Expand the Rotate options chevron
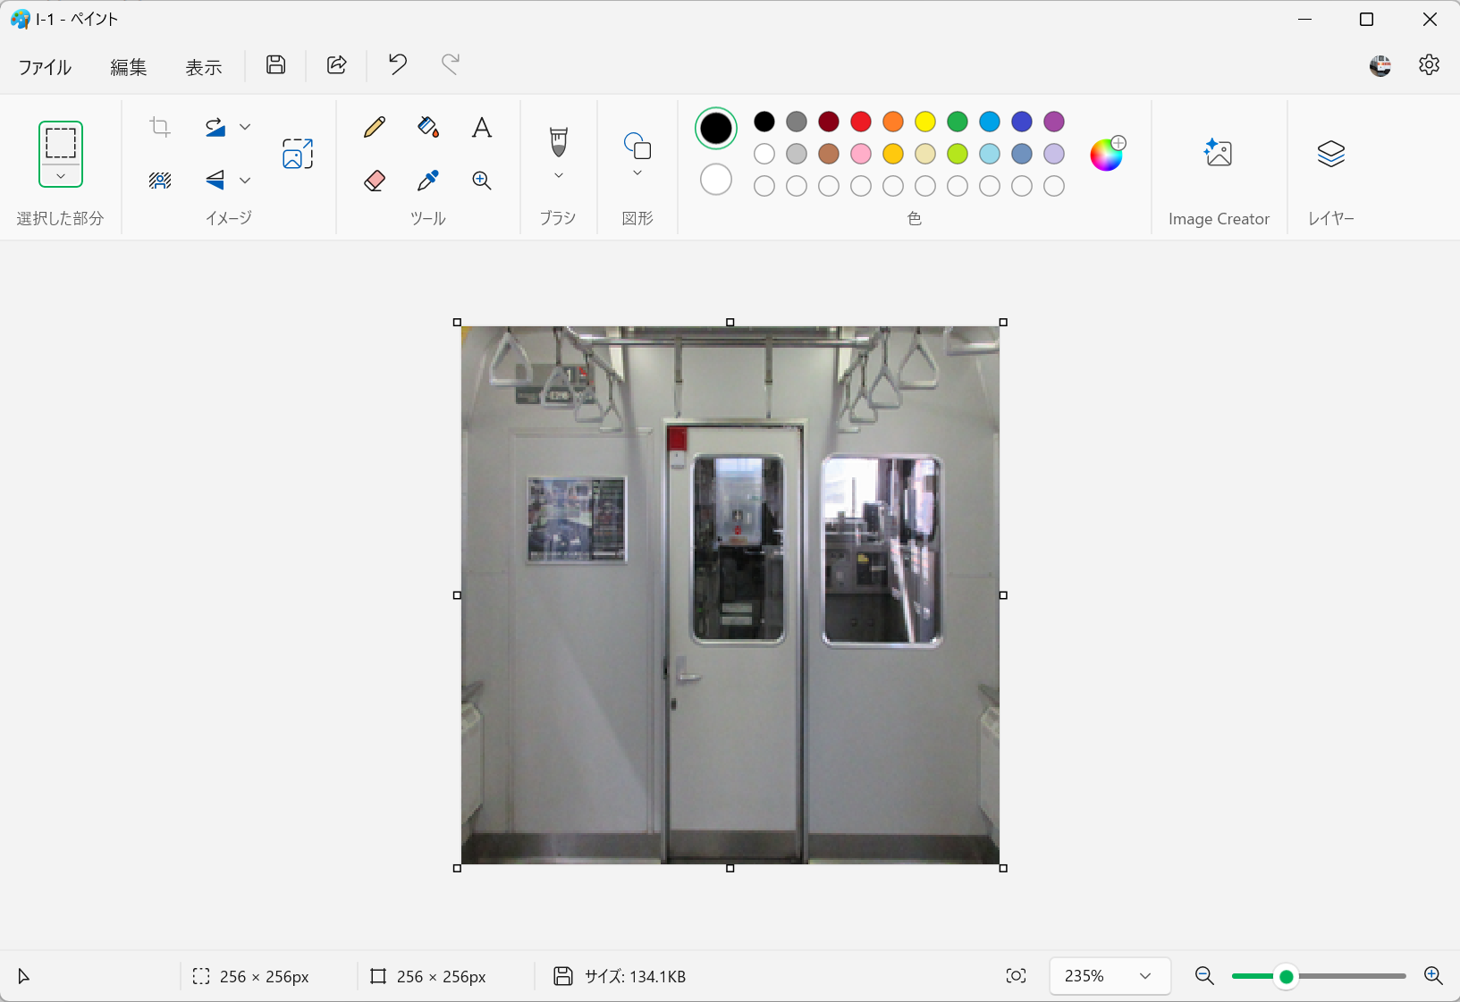Image resolution: width=1460 pixels, height=1002 pixels. click(245, 127)
